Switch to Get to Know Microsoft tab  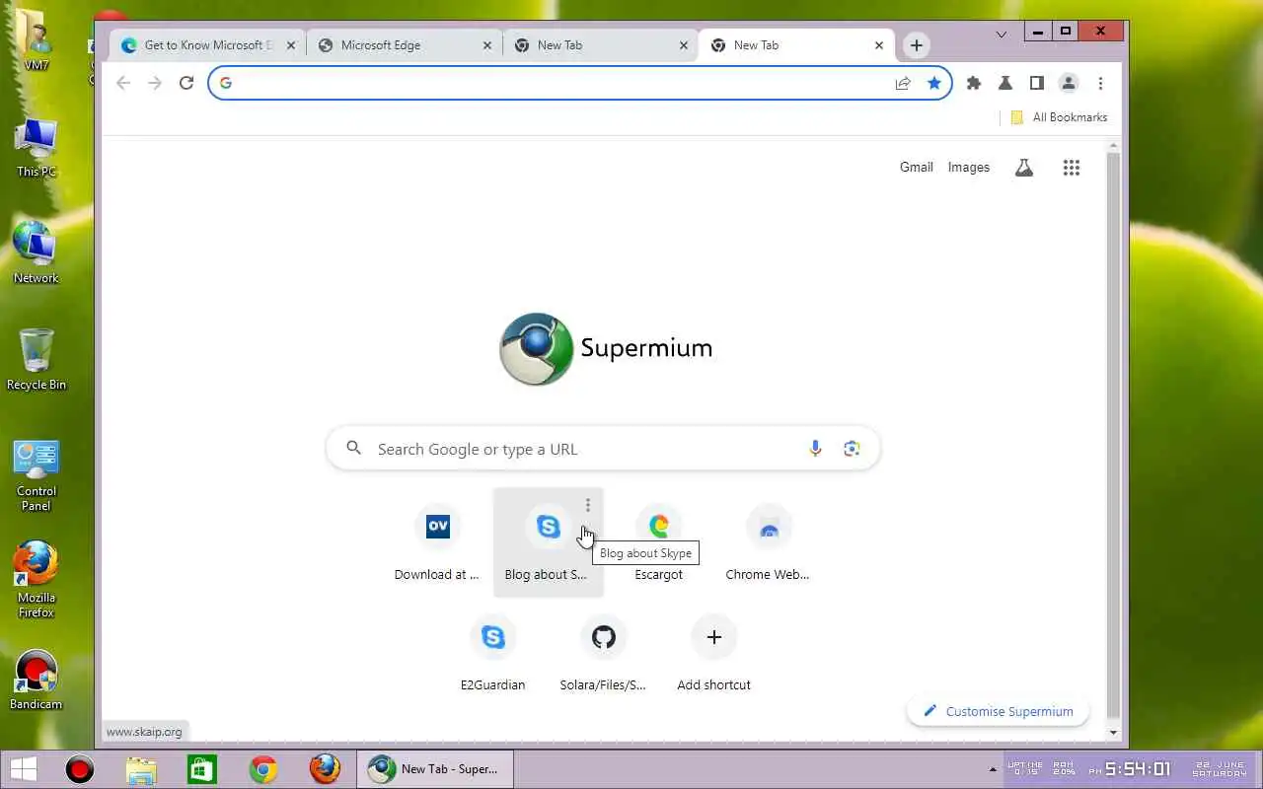208,45
